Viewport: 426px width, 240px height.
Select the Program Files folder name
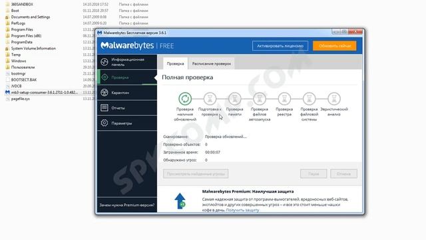[x=22, y=29]
